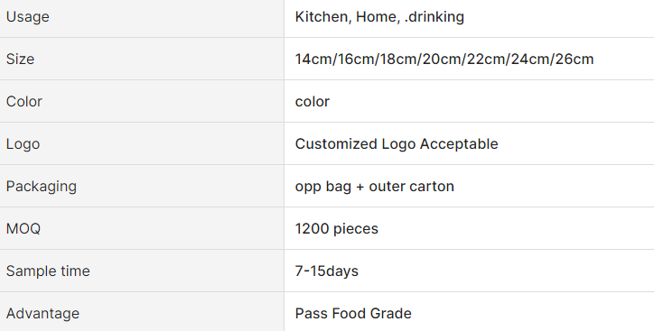Image resolution: width=654 pixels, height=331 pixels.
Task: Select the 14cm/16cm/18cm size list text
Action: (444, 60)
